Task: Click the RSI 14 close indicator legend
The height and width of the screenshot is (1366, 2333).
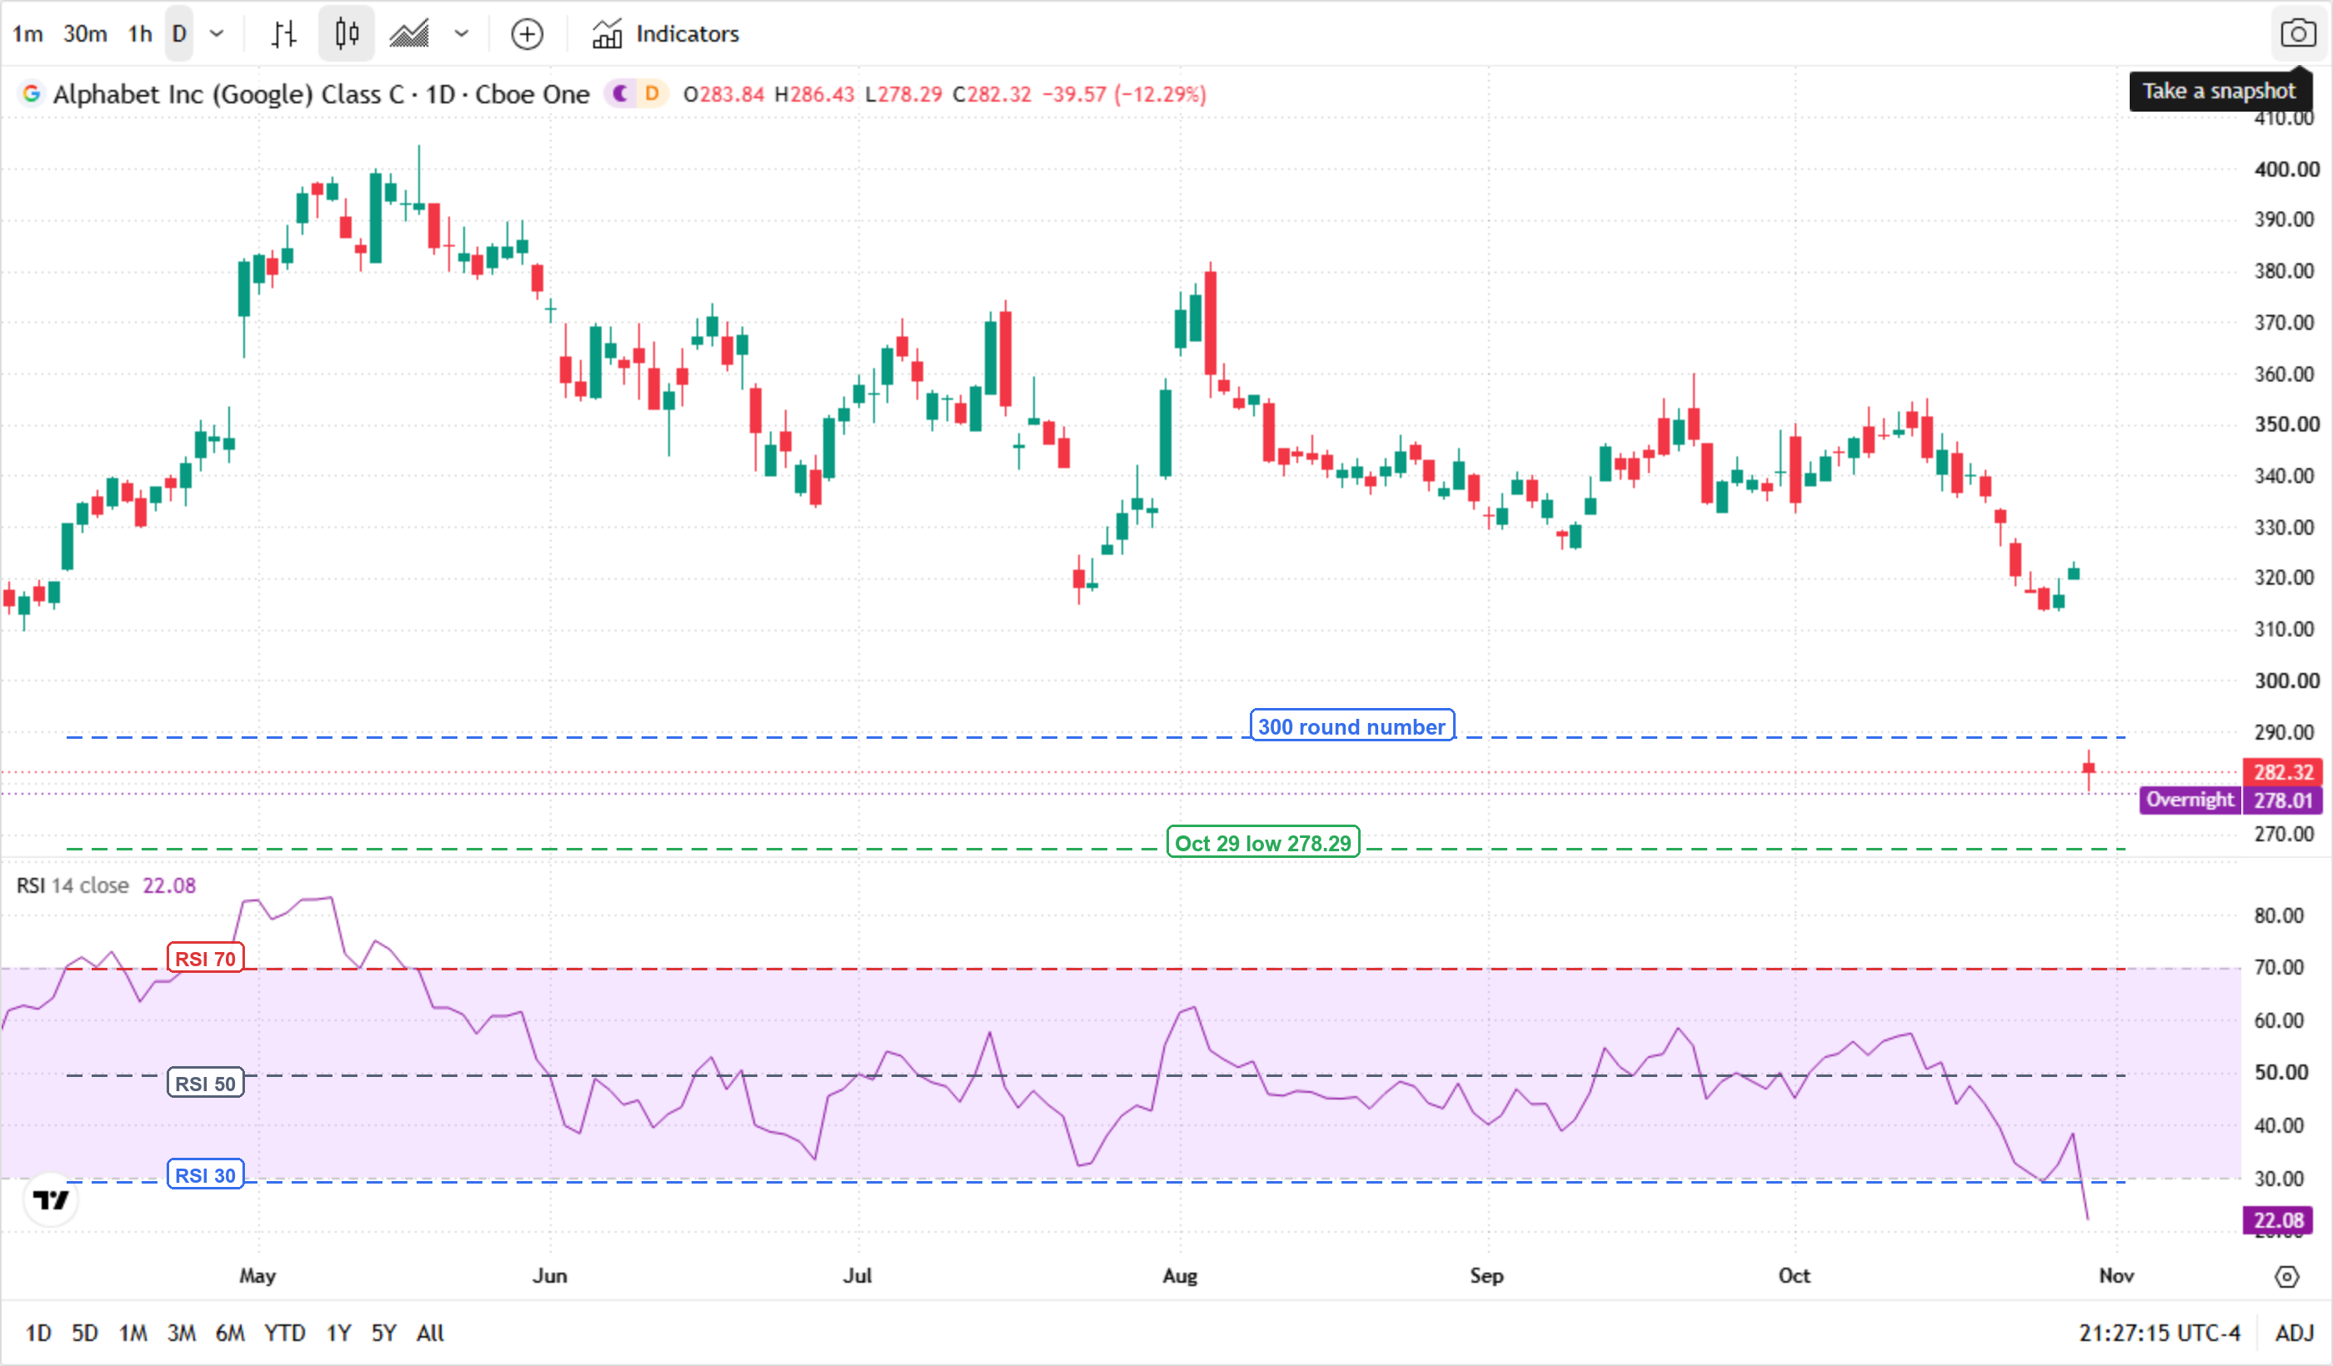Action: 106,885
